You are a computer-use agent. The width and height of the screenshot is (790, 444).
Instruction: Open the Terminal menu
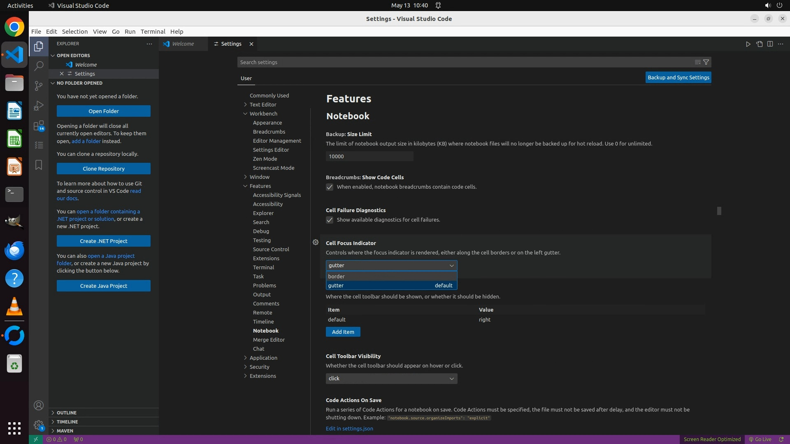[153, 31]
